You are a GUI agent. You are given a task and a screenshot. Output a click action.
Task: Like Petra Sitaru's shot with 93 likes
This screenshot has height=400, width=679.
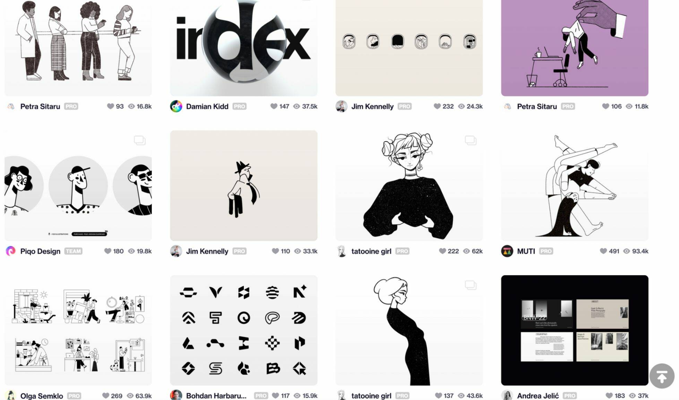(x=110, y=106)
